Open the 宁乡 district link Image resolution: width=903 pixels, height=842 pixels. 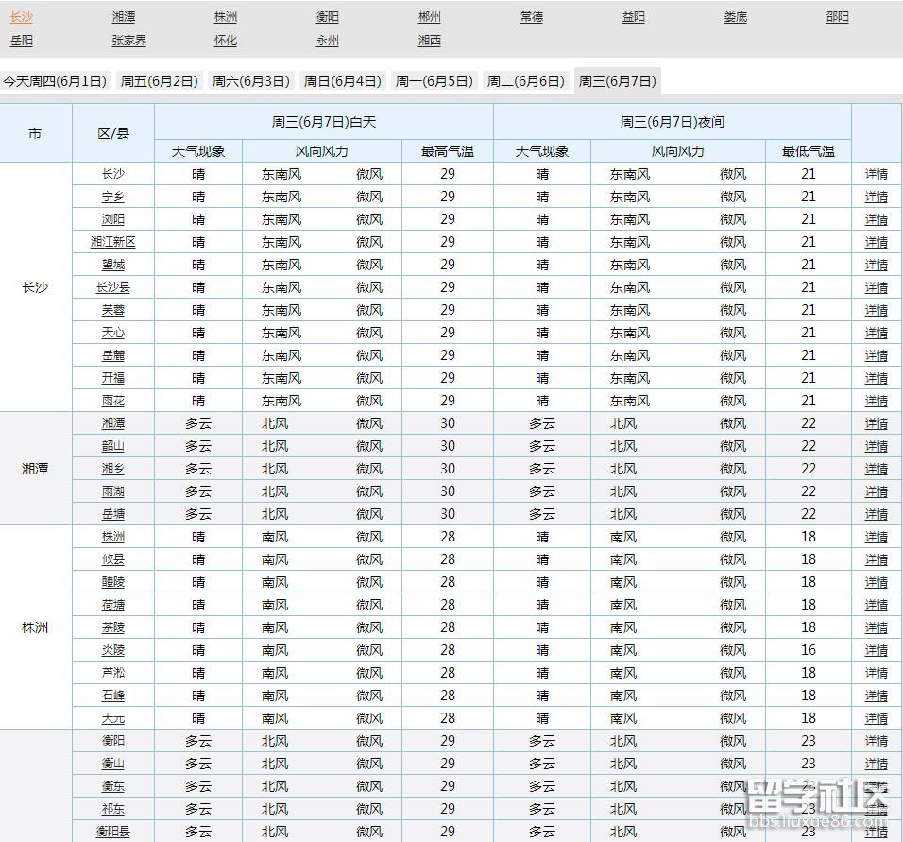113,197
